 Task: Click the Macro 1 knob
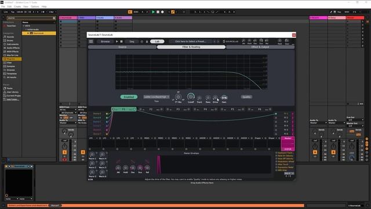92,155
